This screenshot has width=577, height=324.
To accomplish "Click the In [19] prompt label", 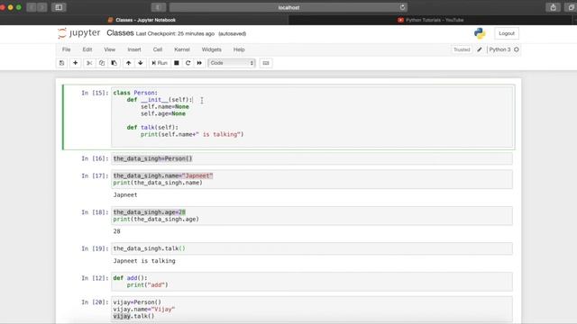I will point(95,248).
